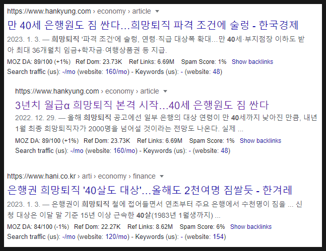Click website keywords '154' under the hani result
326x251 pixels.
pos(218,237)
